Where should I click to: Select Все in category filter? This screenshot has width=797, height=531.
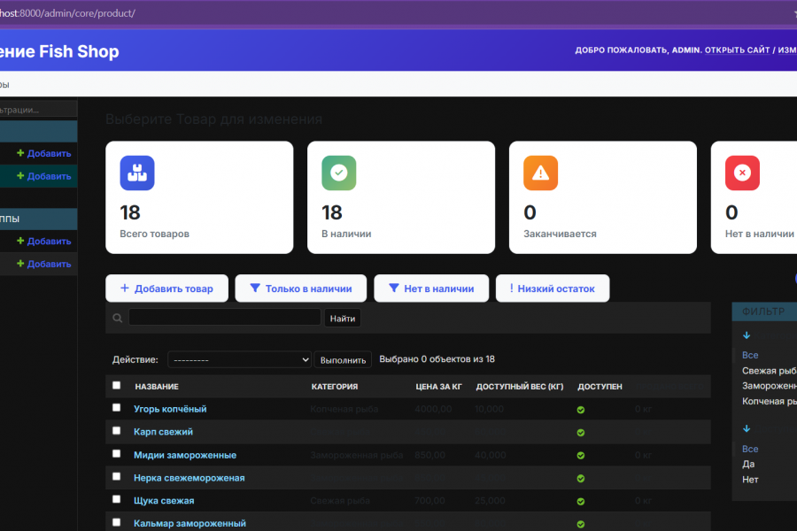(750, 355)
